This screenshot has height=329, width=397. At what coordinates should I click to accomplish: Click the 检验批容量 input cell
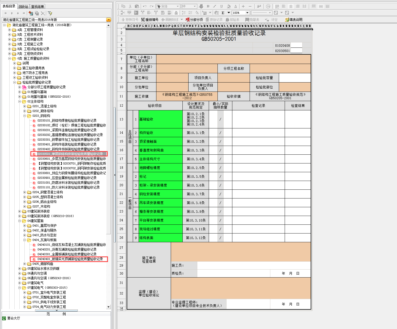pyautogui.click(x=295, y=78)
